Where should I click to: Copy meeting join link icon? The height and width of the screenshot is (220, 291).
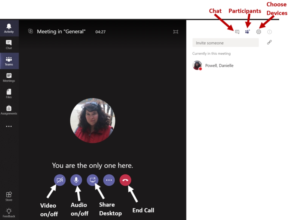coord(269,42)
